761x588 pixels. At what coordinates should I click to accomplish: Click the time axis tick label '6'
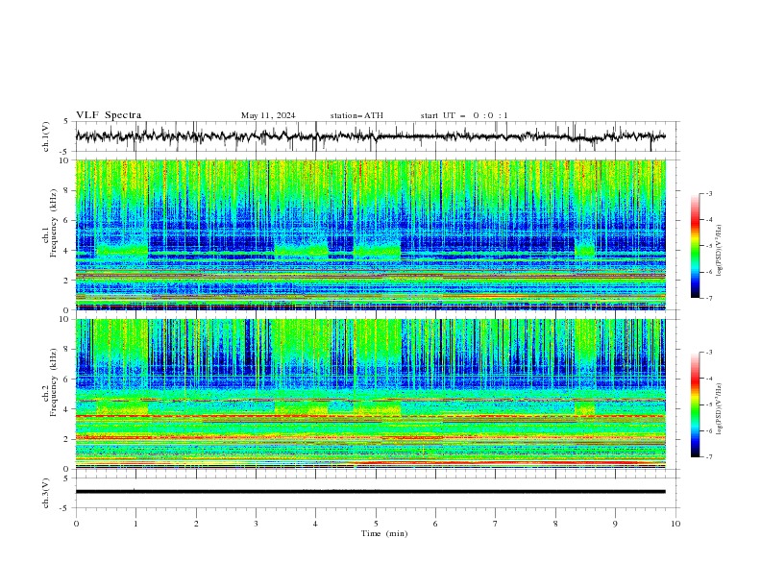click(x=435, y=524)
